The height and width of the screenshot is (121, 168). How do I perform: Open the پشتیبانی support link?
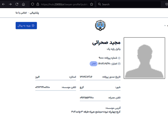(34, 13)
